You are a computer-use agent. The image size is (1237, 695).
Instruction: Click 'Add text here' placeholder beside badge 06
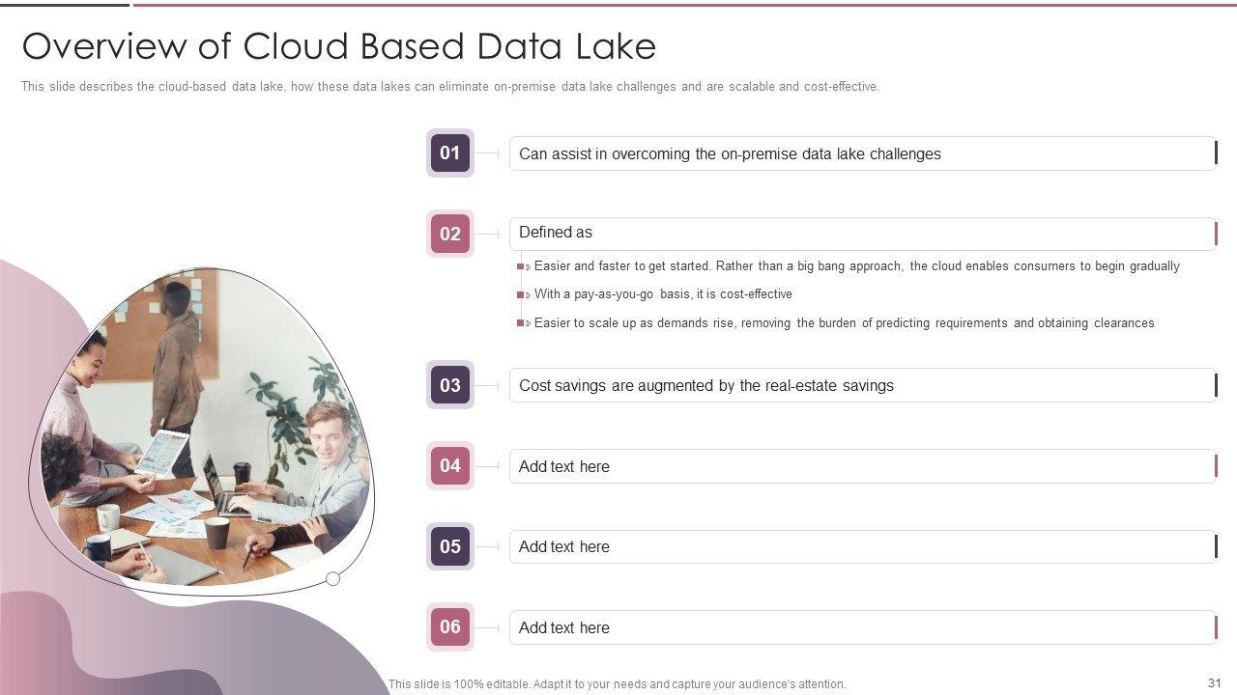tap(564, 627)
